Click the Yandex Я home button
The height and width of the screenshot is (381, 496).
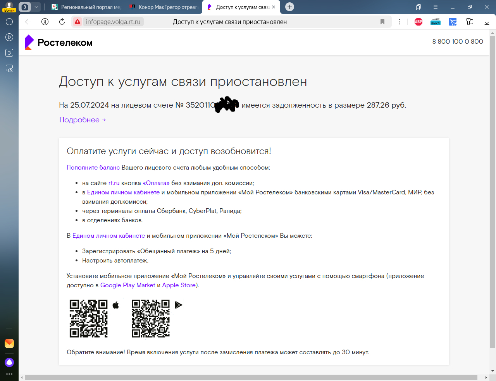pyautogui.click(x=45, y=22)
